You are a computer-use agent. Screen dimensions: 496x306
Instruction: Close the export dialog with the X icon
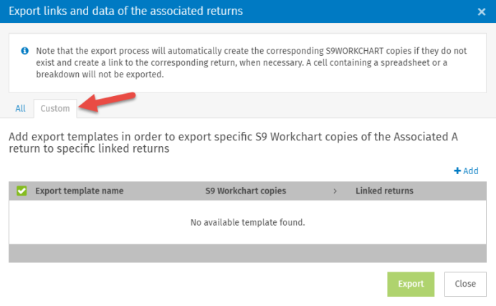(482, 11)
